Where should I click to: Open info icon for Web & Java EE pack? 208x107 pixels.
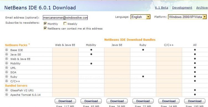(6, 59)
